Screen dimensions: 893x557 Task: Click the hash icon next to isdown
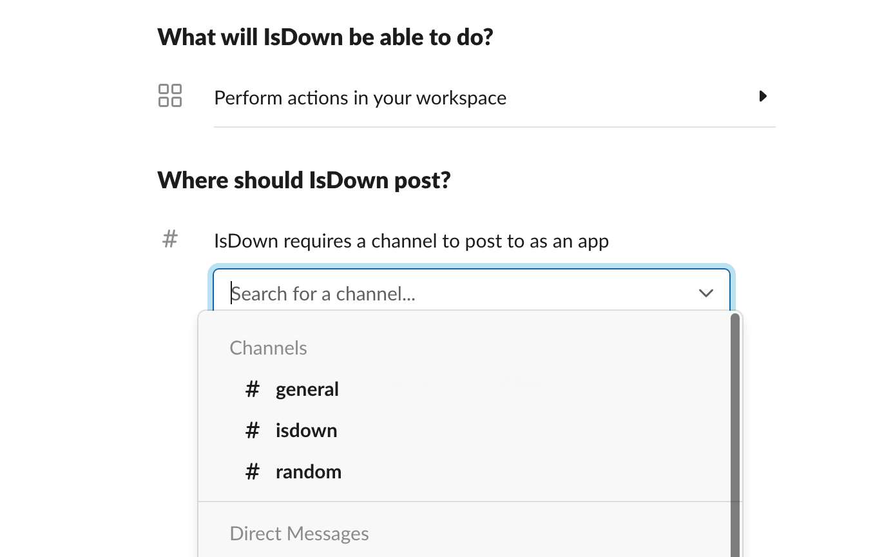(x=253, y=431)
